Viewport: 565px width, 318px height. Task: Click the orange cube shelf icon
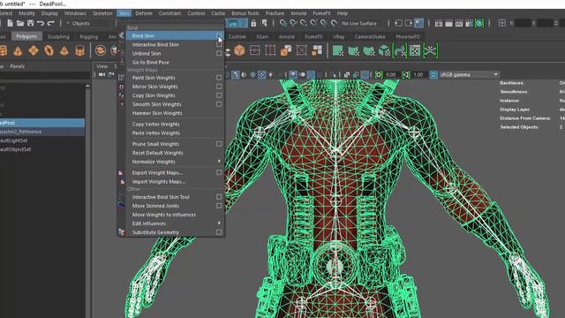click(239, 50)
